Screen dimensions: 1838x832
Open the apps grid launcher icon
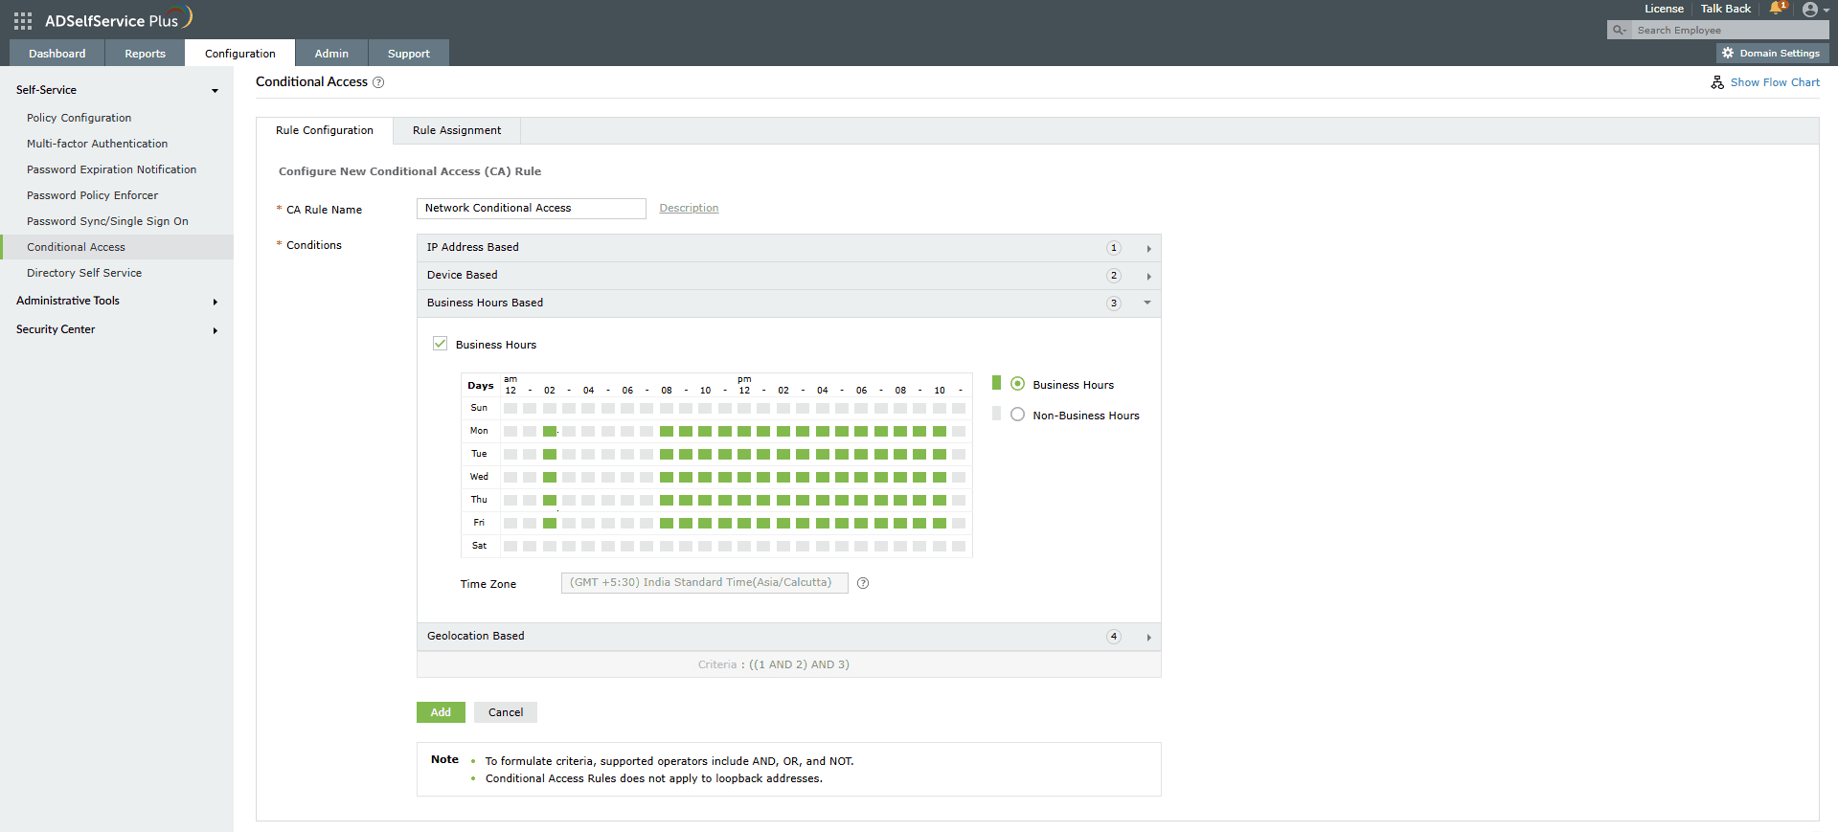[x=23, y=20]
